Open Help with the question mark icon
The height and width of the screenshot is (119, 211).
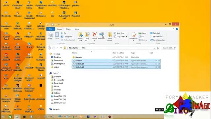coord(177,29)
